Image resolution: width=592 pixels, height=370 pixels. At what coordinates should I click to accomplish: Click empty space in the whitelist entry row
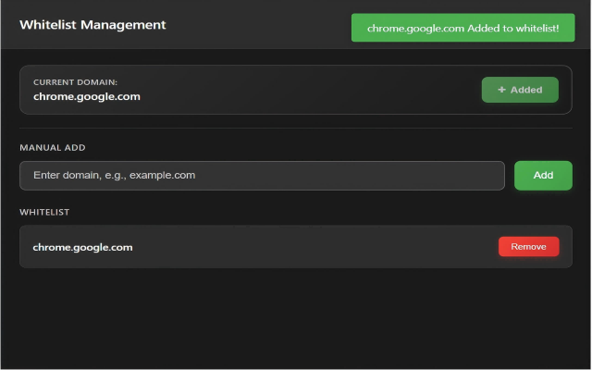click(x=314, y=247)
